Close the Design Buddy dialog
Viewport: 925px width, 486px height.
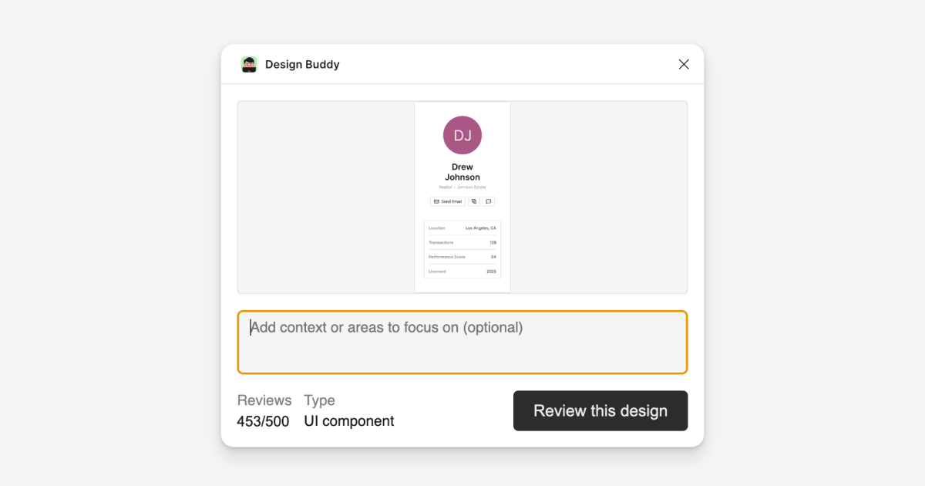pyautogui.click(x=683, y=64)
